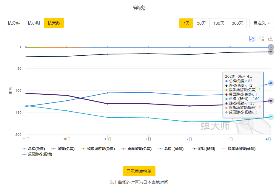Toggle 总榜(免费) legend series
Image resolution: width=279 pixels, height=187 pixels.
[33, 149]
